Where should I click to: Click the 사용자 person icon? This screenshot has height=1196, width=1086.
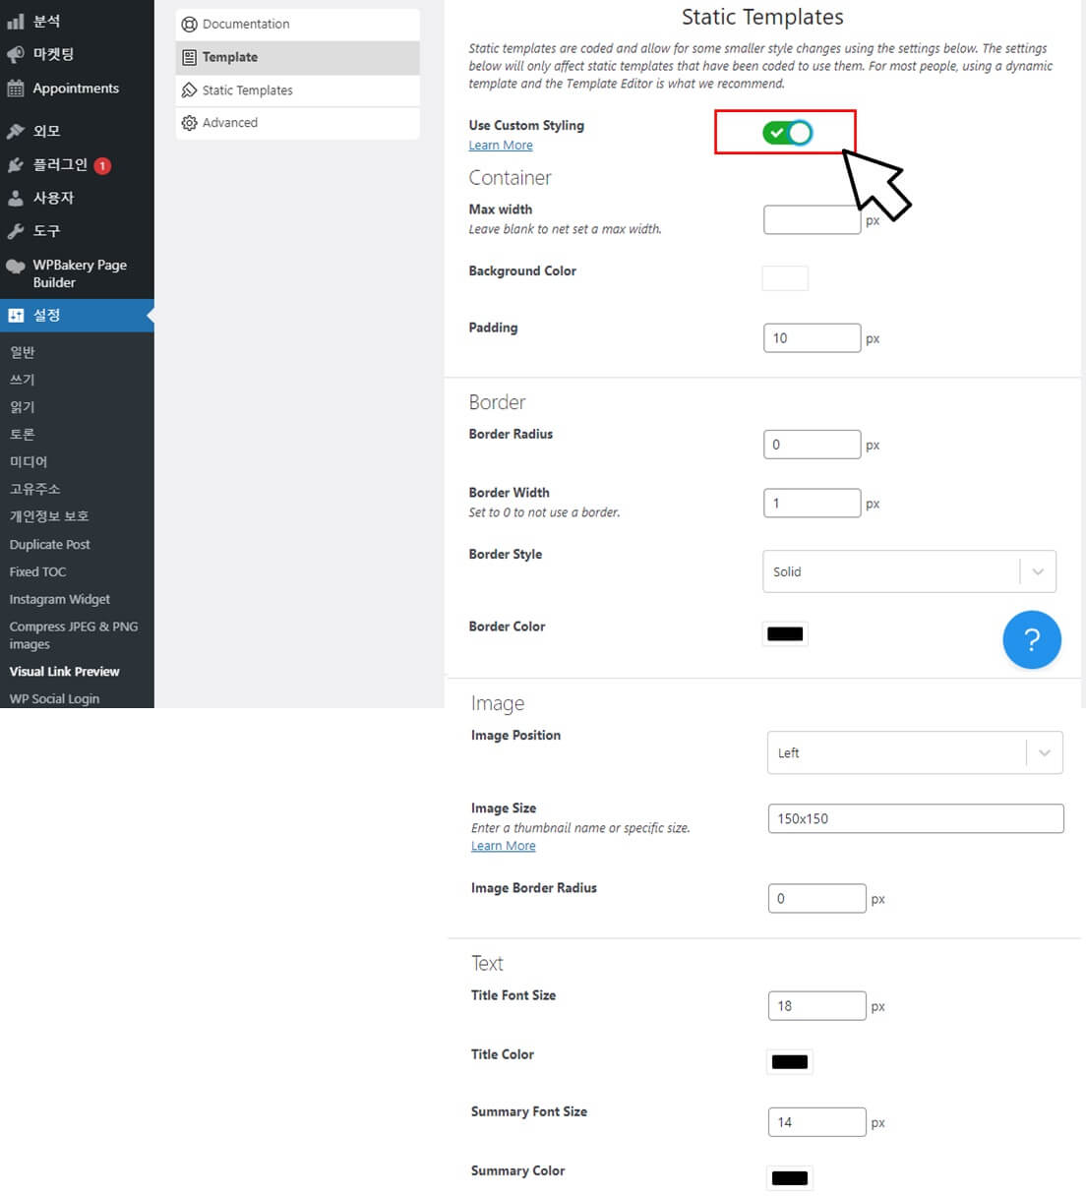(16, 198)
